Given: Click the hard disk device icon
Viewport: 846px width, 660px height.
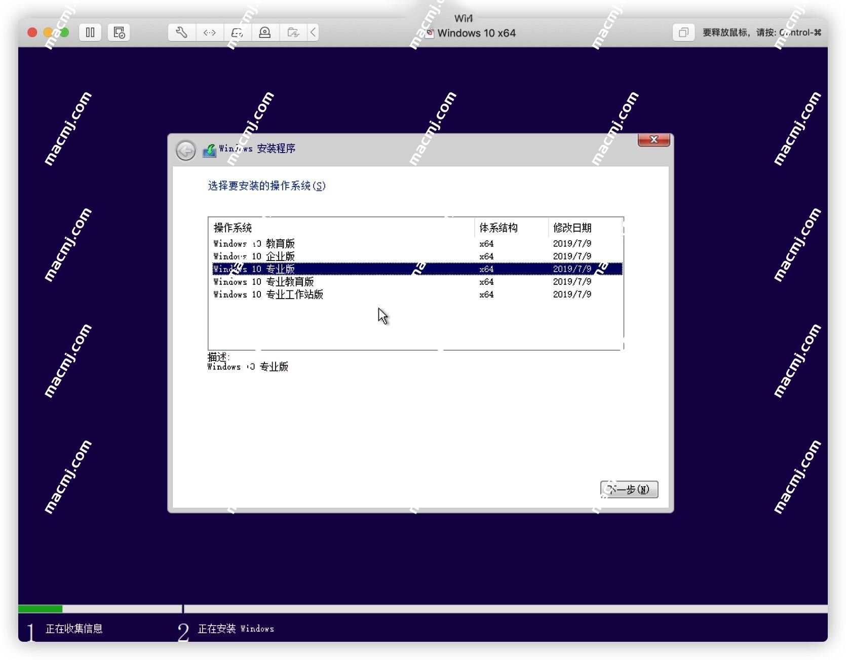Looking at the screenshot, I should (x=237, y=32).
